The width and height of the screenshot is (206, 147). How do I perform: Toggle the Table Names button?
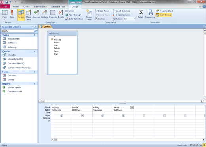click(x=164, y=15)
